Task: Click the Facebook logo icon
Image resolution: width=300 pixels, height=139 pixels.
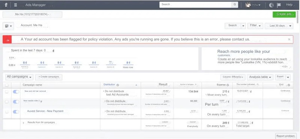Action: [6, 5]
